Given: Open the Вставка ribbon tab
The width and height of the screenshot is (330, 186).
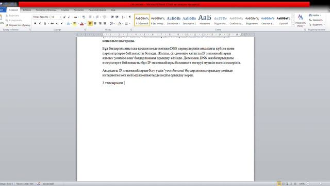Looking at the screenshot, I should (27, 10).
